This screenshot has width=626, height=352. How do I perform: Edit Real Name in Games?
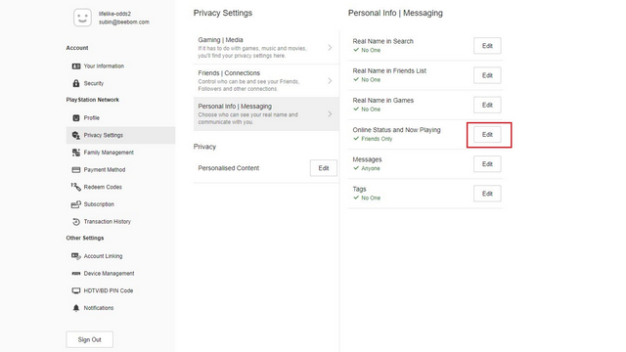pyautogui.click(x=487, y=105)
